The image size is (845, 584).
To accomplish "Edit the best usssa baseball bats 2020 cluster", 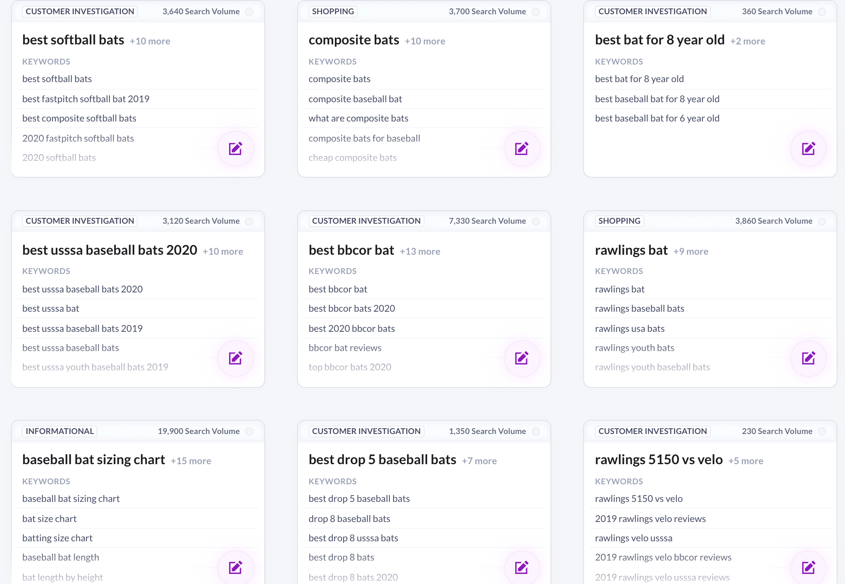I will (235, 358).
